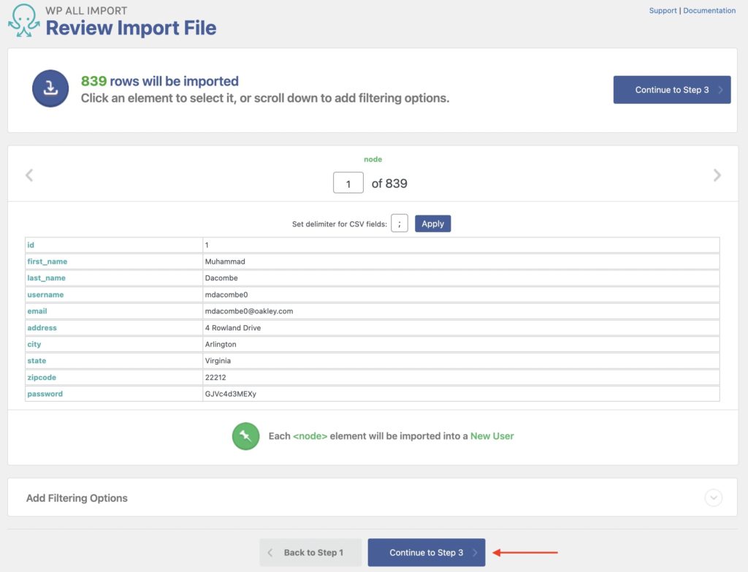Click the chevron on top Continue to Step 3 button
Viewport: 748px width, 572px height.
pos(719,89)
